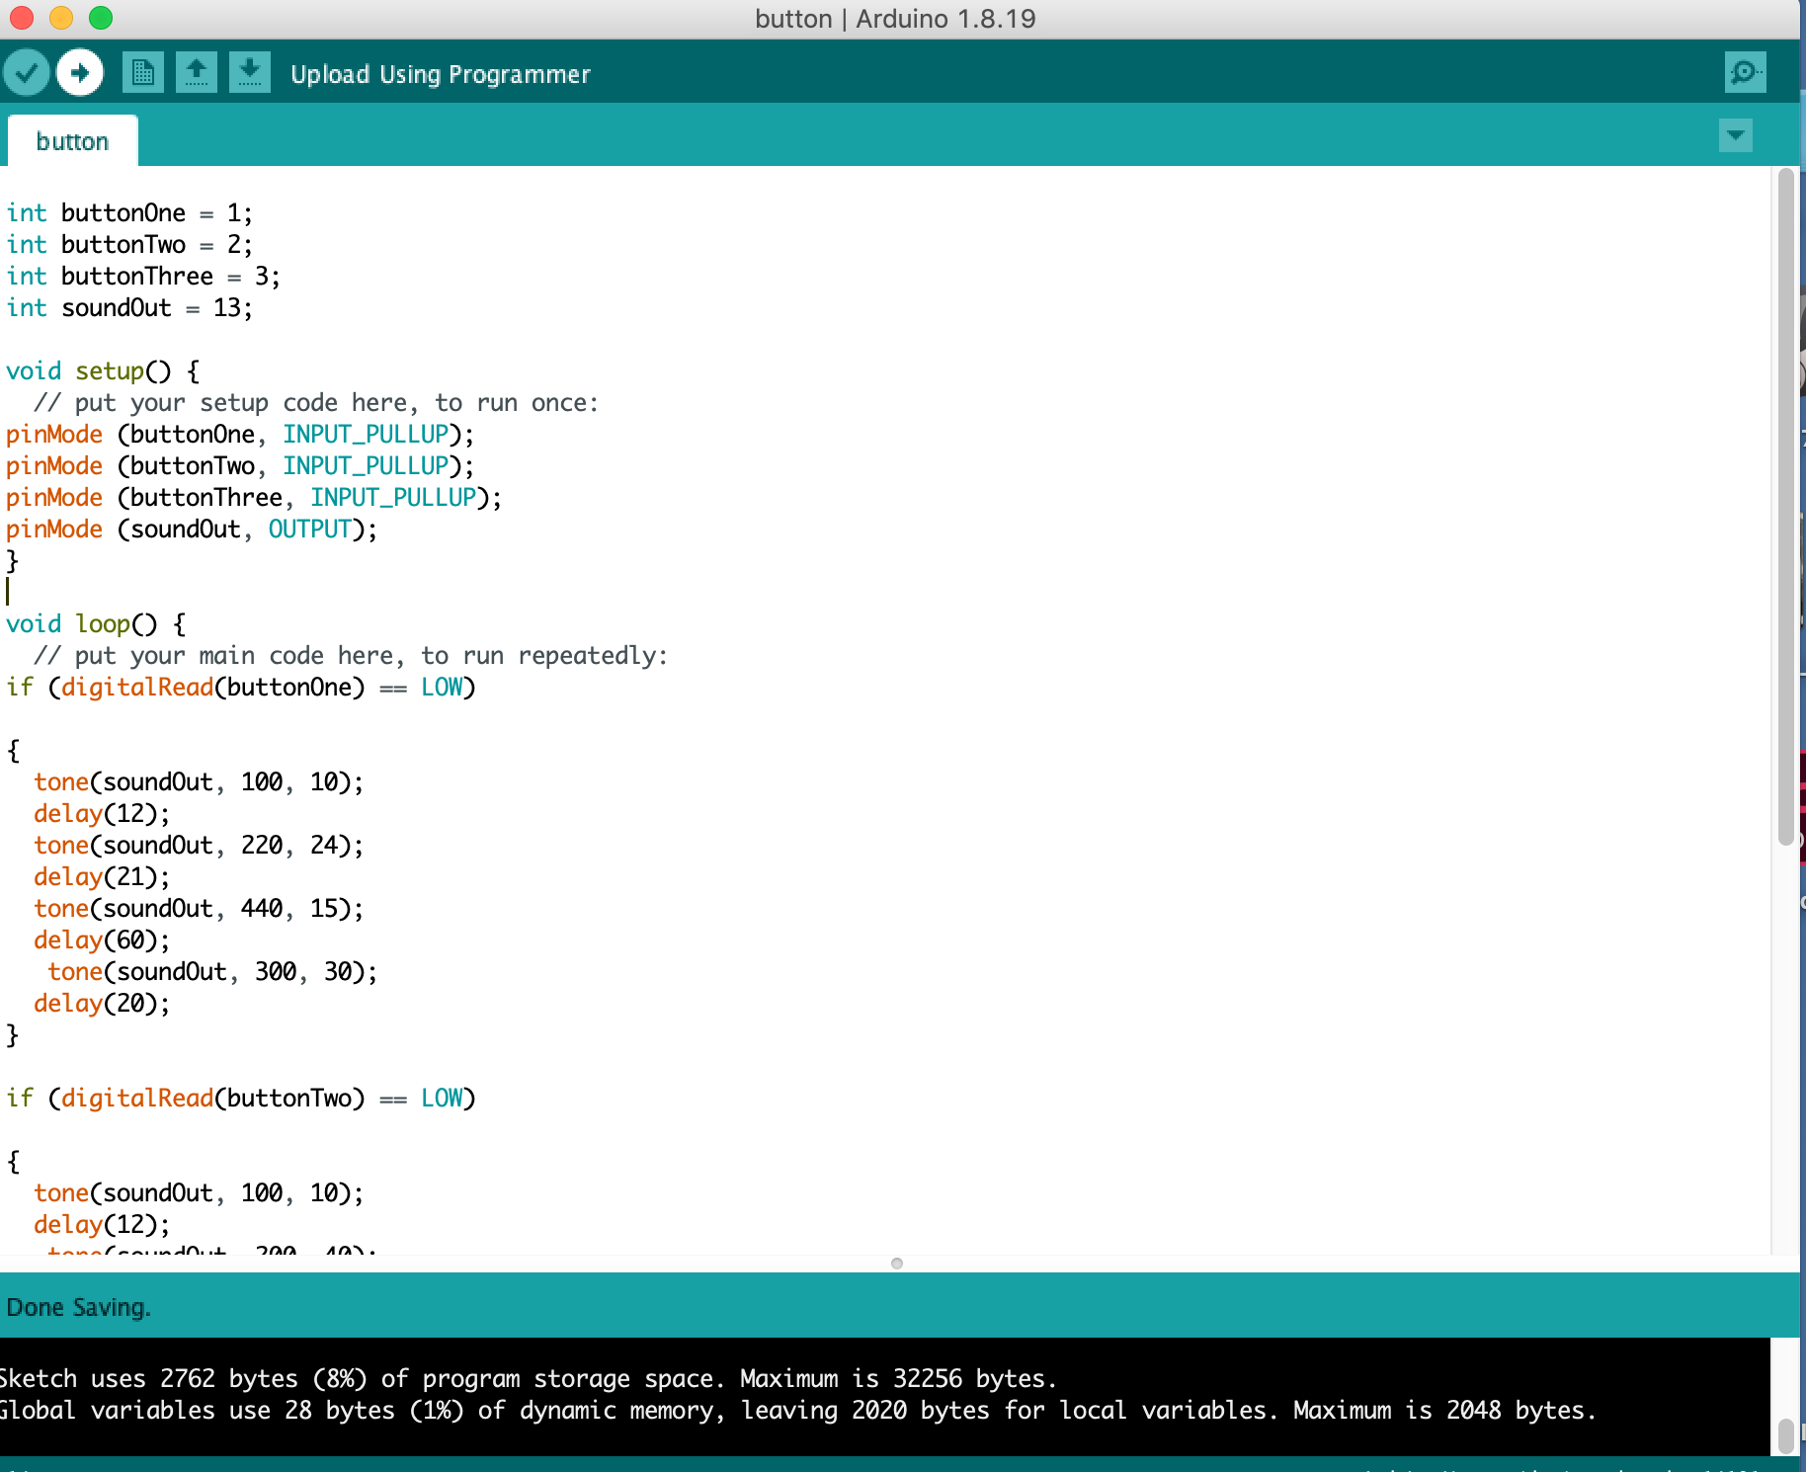Click the line 'int buttonOne = 1;'

coord(129,213)
